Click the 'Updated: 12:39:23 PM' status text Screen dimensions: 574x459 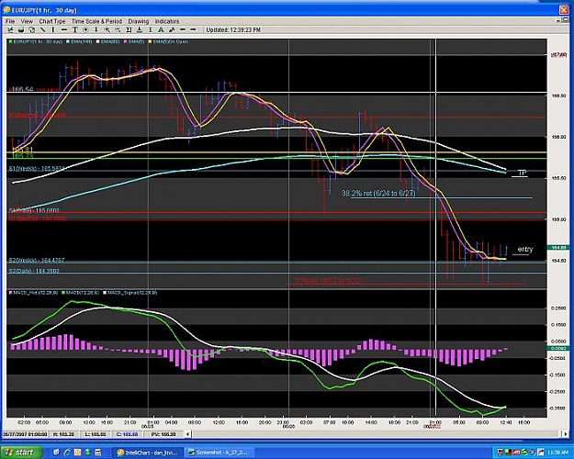[x=233, y=30]
